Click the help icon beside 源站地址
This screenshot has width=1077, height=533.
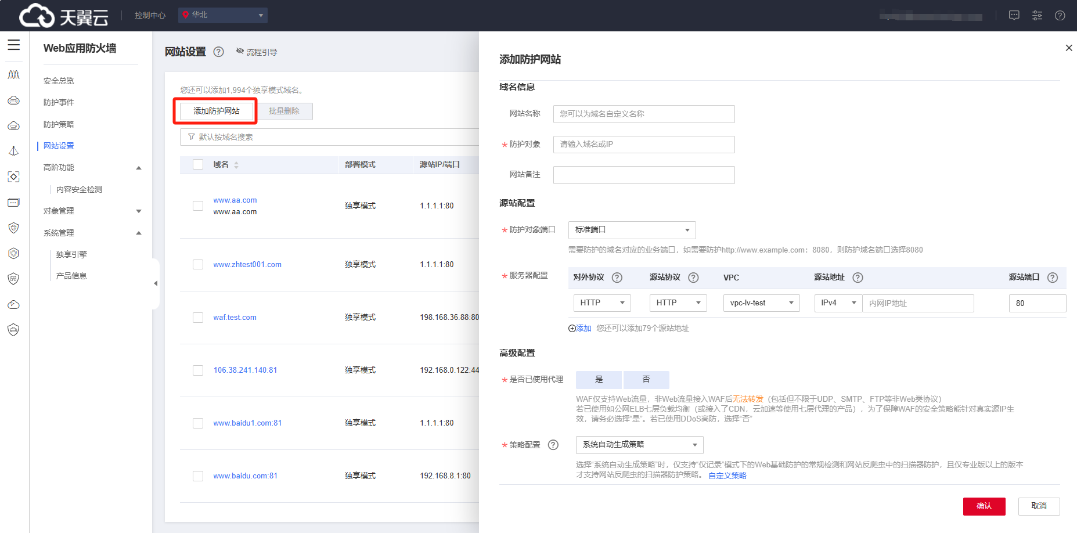[858, 278]
